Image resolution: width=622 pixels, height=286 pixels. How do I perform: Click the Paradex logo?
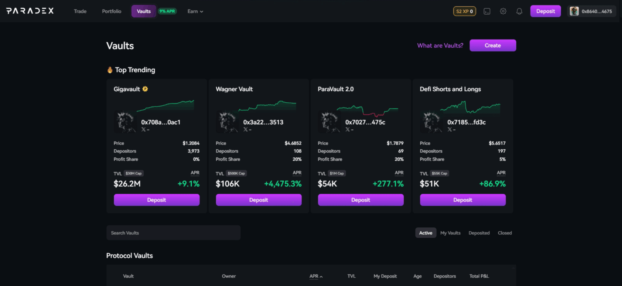(30, 11)
